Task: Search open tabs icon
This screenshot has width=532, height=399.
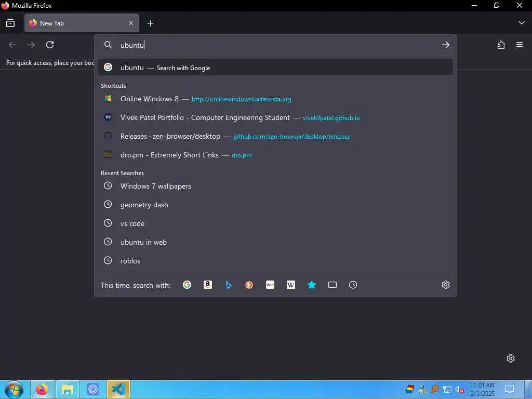Action: click(332, 285)
